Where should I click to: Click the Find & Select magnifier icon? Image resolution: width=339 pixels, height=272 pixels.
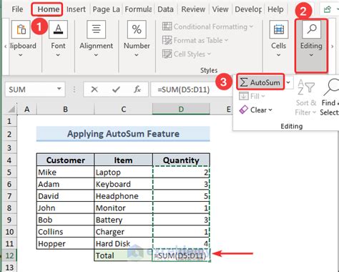pyautogui.click(x=332, y=87)
